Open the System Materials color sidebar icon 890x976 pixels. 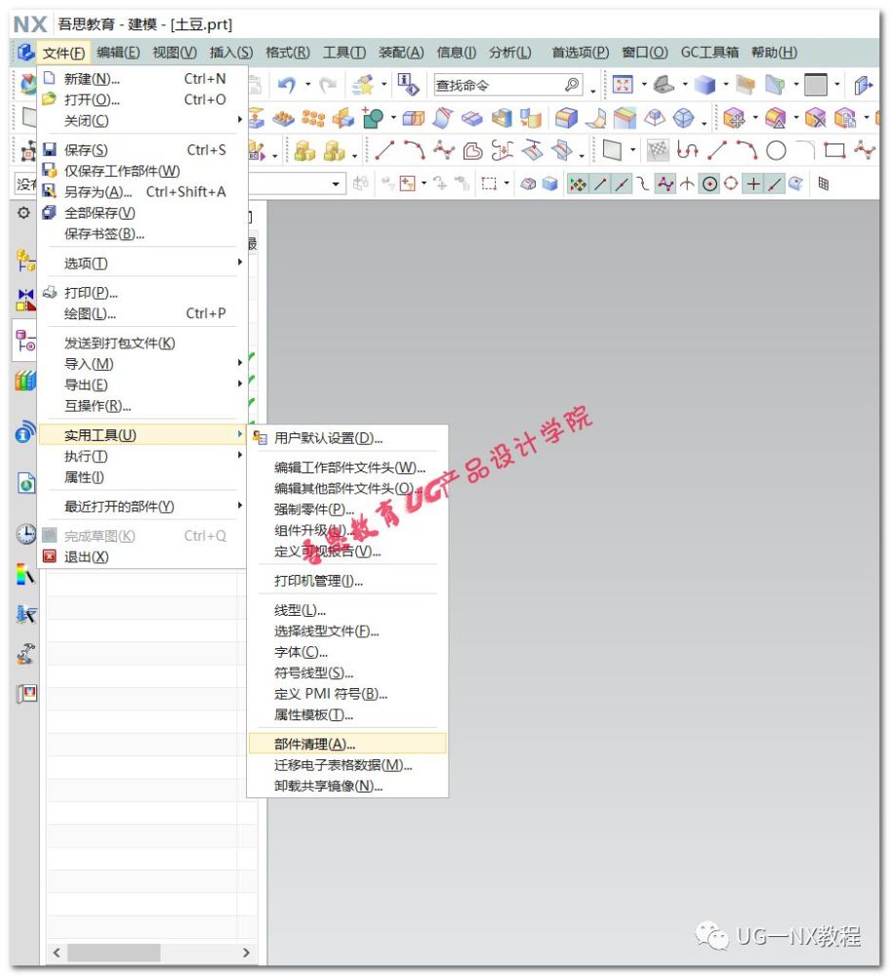point(25,575)
